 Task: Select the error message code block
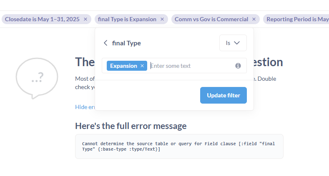tap(179, 146)
